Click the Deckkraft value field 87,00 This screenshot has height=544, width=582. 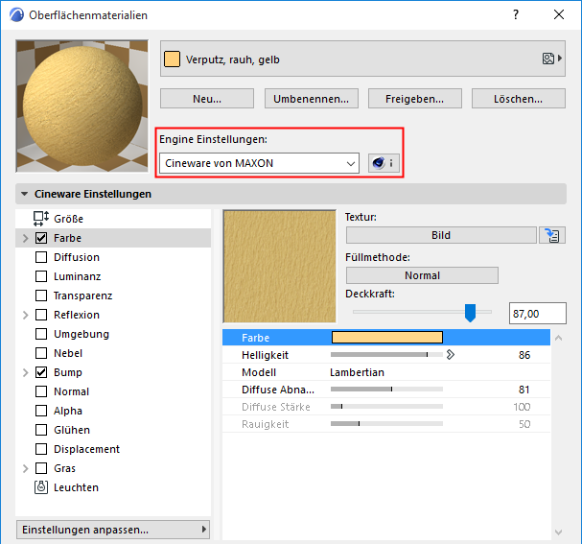[538, 314]
